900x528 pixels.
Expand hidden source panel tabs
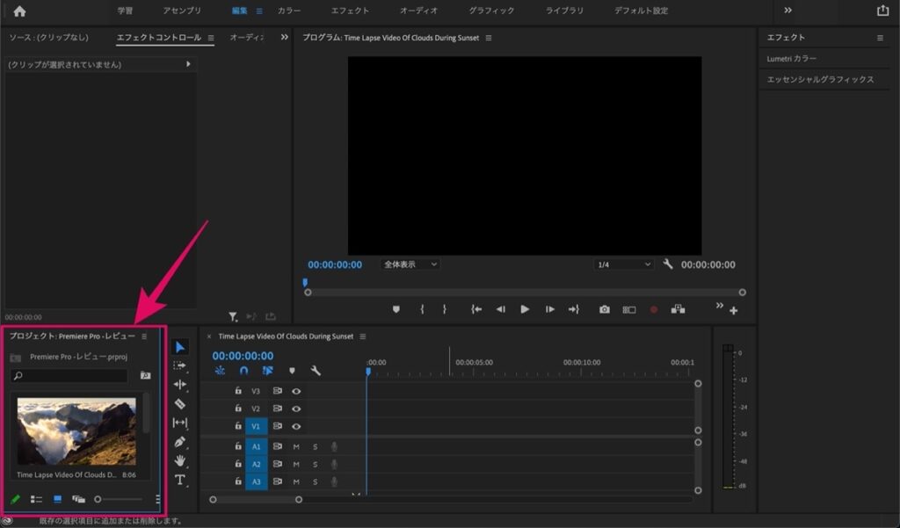284,37
